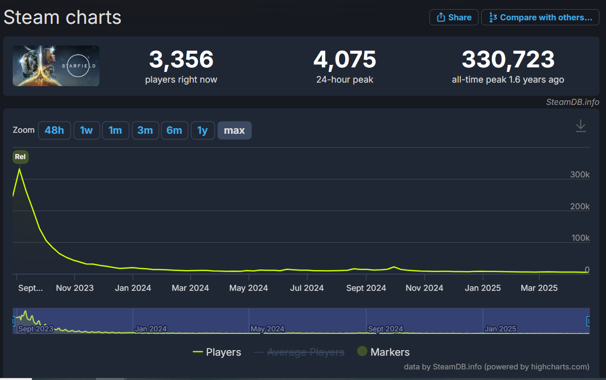Click the Sept 2024 axis label on main chart
Image resolution: width=606 pixels, height=380 pixels.
[366, 288]
